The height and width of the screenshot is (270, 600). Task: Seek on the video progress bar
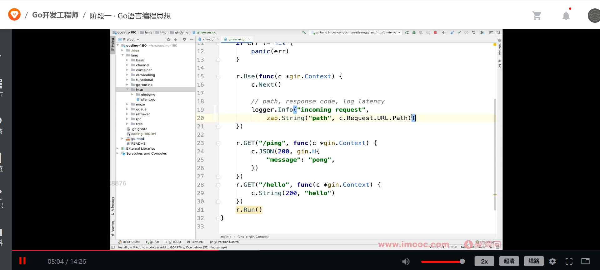[257, 250]
